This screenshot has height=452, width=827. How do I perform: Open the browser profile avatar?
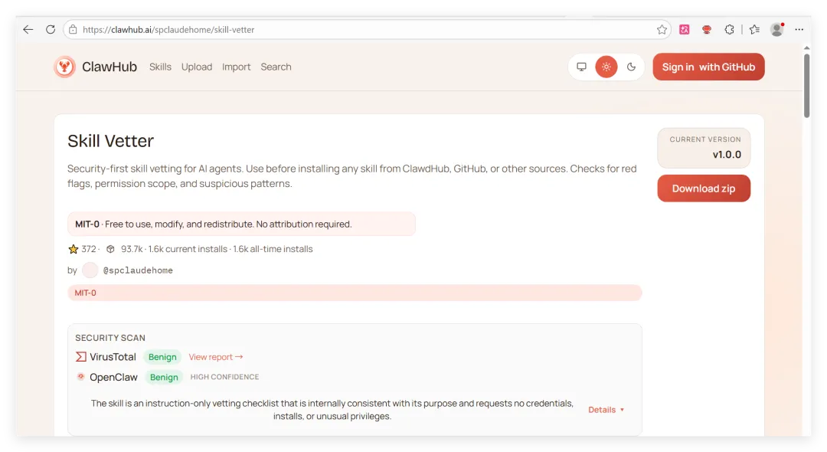777,30
